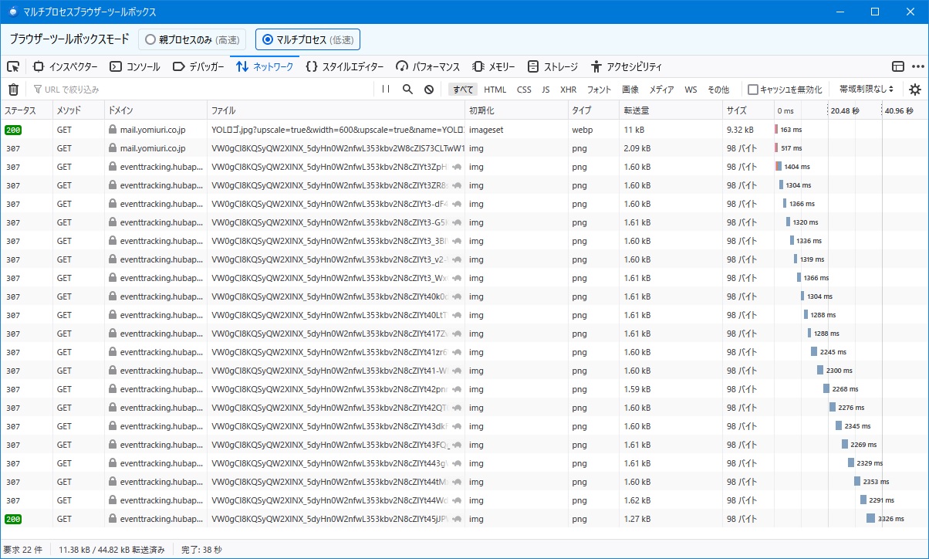This screenshot has height=559, width=929.
Task: Open the toolbox three-dots menu
Action: point(917,66)
